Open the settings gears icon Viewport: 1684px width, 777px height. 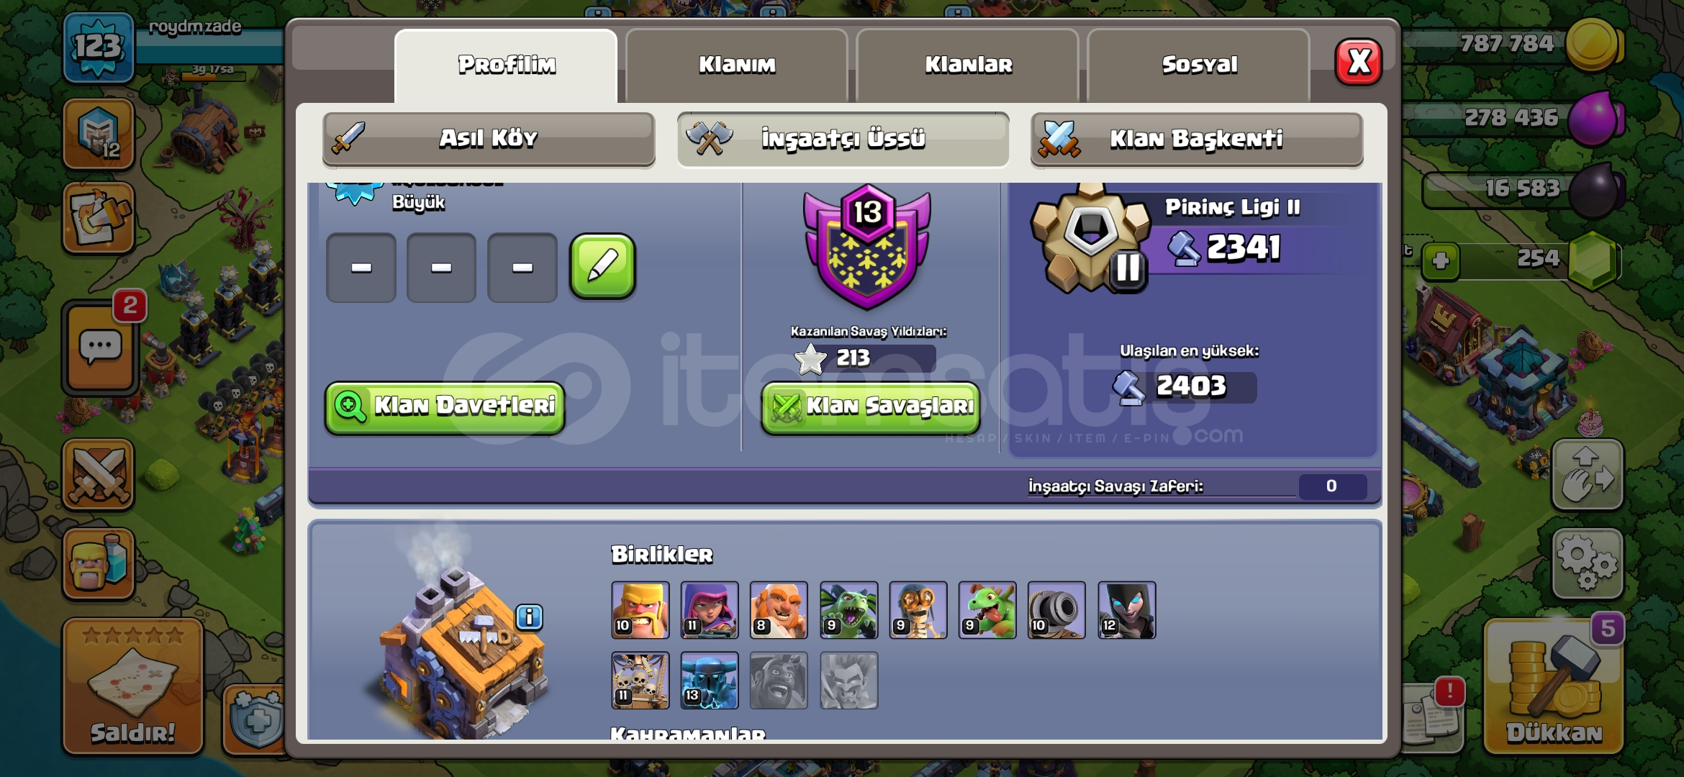1587,563
